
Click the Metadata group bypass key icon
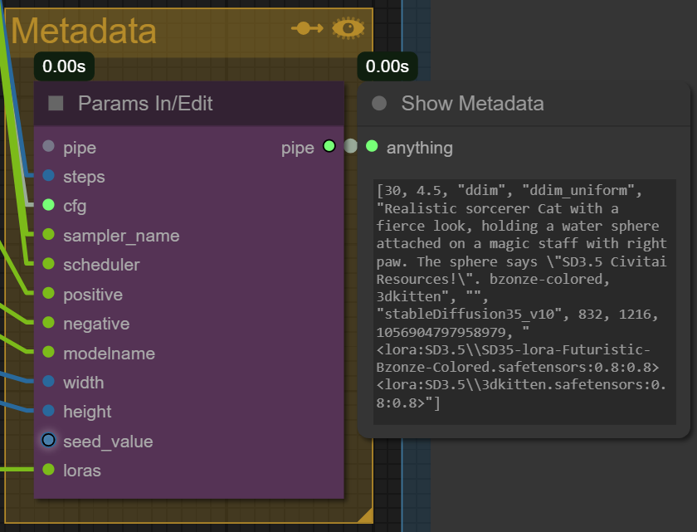click(307, 29)
